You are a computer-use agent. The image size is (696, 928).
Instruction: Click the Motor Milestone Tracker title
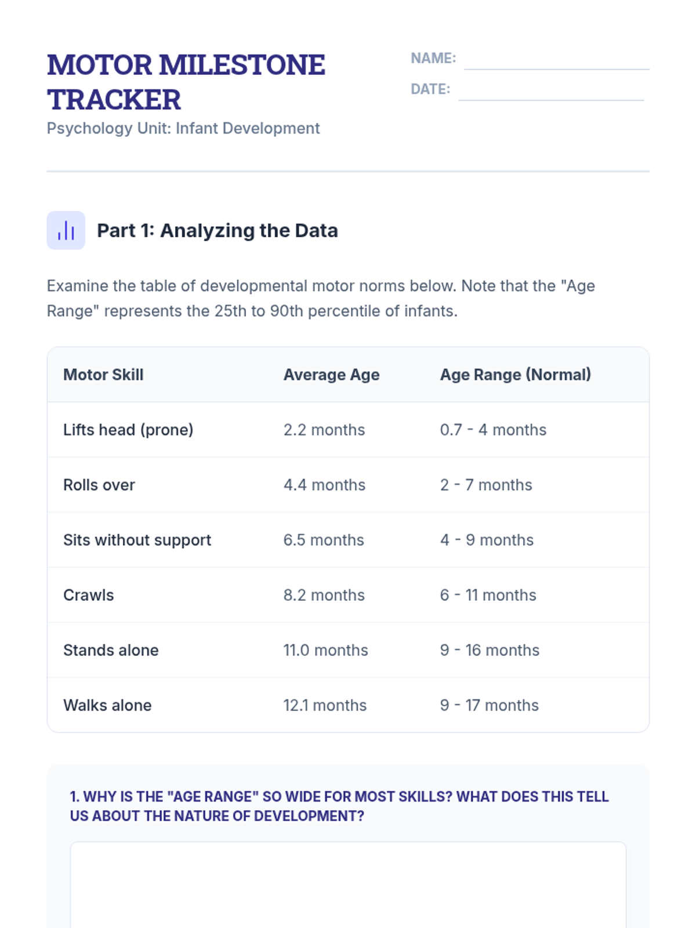(186, 82)
